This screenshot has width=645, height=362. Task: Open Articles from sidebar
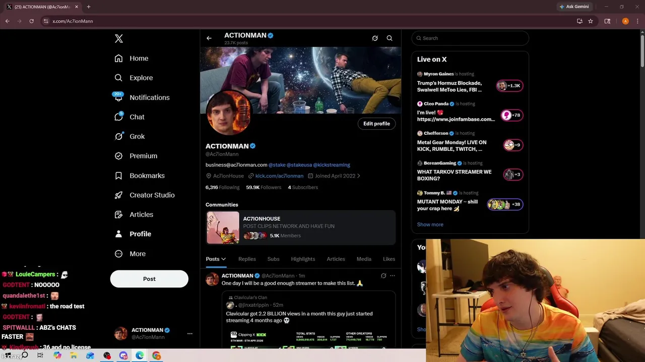coord(134,215)
